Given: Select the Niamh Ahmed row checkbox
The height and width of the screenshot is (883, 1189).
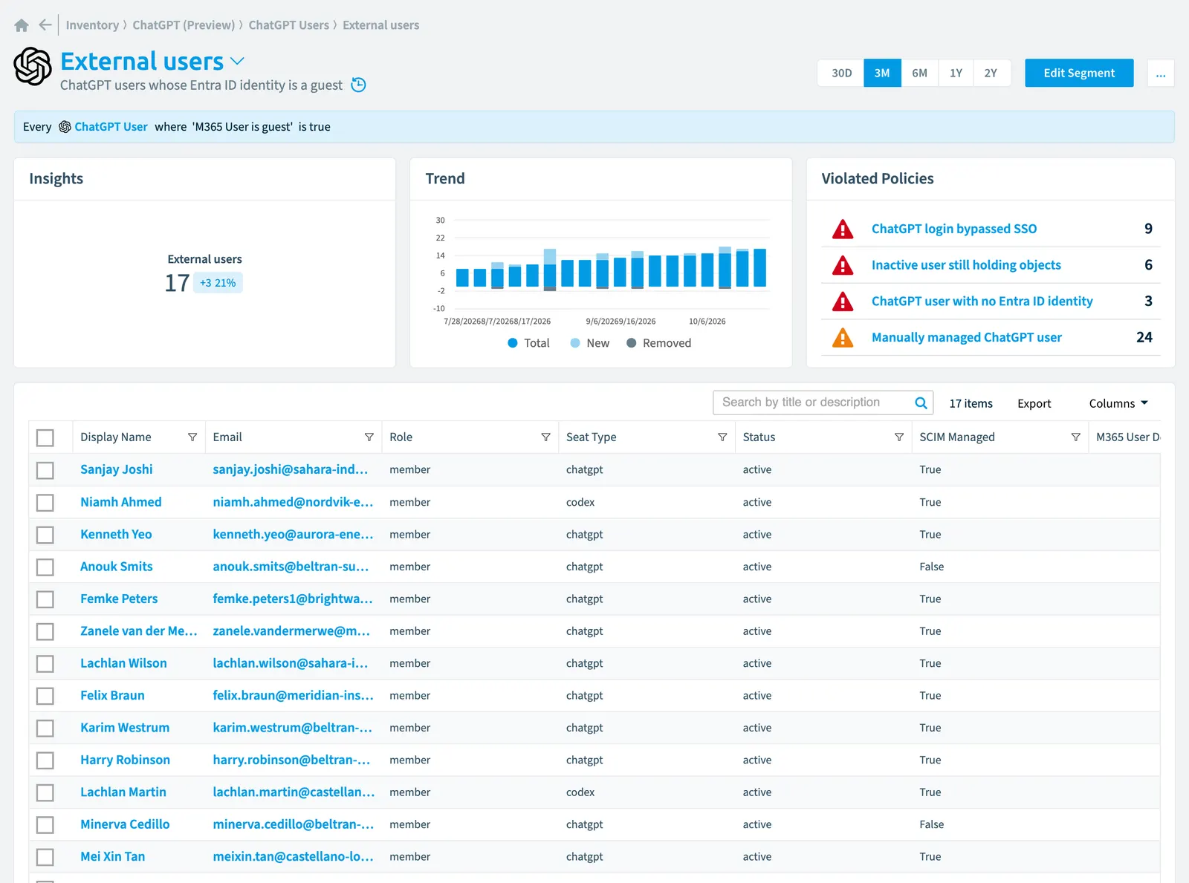Looking at the screenshot, I should [x=45, y=503].
